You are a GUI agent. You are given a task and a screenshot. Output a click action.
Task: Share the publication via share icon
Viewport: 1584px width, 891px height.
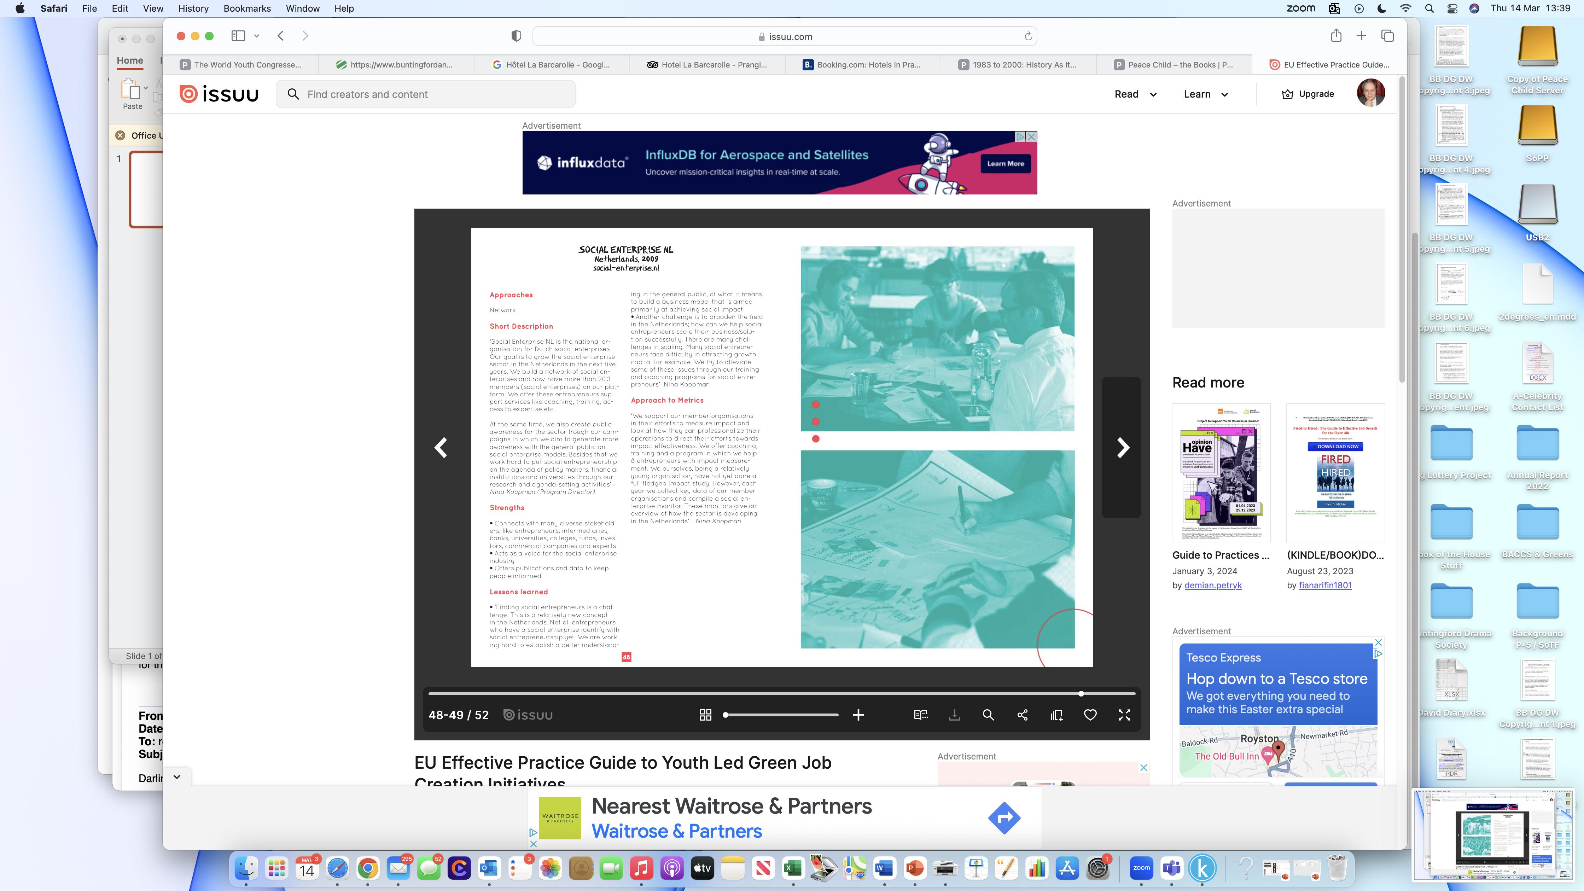[x=1022, y=715]
